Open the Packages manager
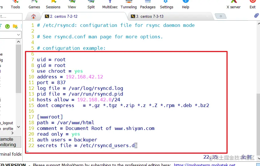The height and width of the screenshot is (166, 260). 148,5
